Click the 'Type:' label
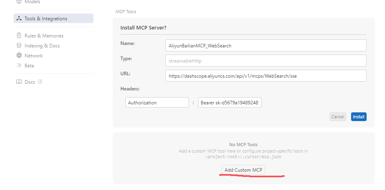Image resolution: width=385 pixels, height=190 pixels. [x=126, y=59]
